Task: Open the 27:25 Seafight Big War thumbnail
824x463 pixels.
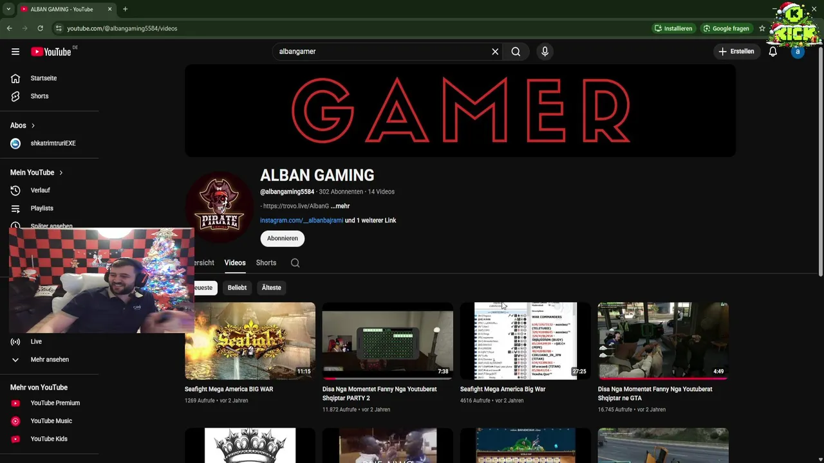Action: coord(525,341)
